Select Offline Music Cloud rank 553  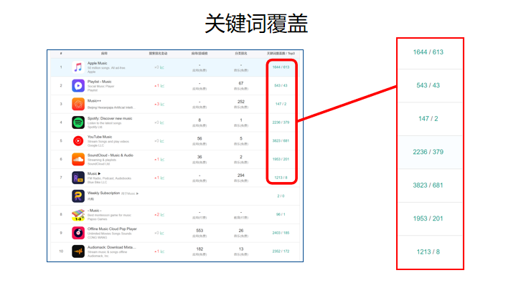pyautogui.click(x=200, y=231)
